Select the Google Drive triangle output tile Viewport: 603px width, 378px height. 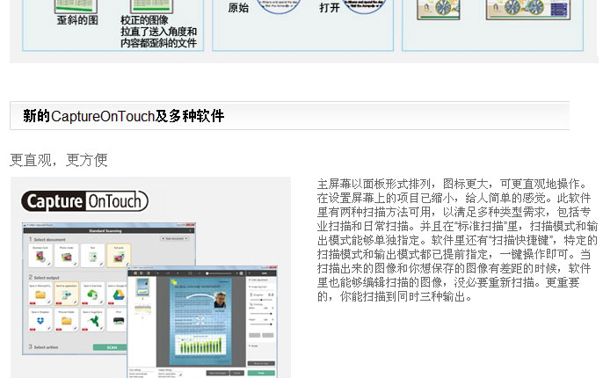[x=117, y=294]
